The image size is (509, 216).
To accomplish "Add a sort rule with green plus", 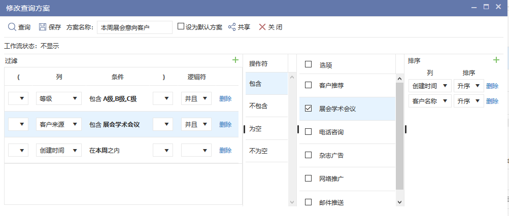I will pos(496,60).
